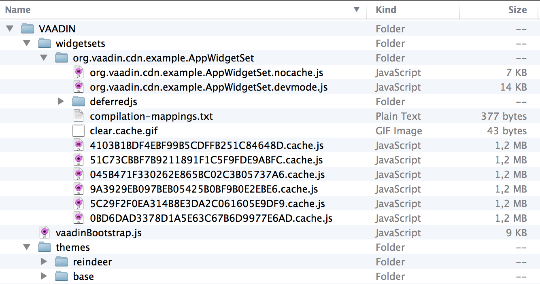540x284 pixels.
Task: Click the Plain Text kind cell
Action: 398,116
